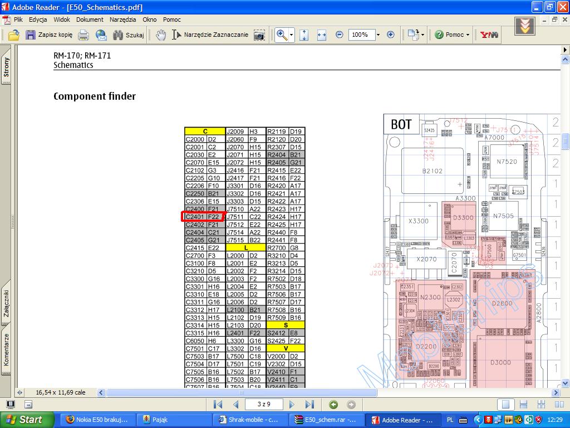Viewport: 570px width, 428px height.
Task: Click the horizontal scrollbar right arrow
Action: pyautogui.click(x=556, y=393)
